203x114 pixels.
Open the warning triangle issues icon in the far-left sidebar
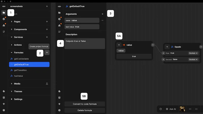pos(4,25)
